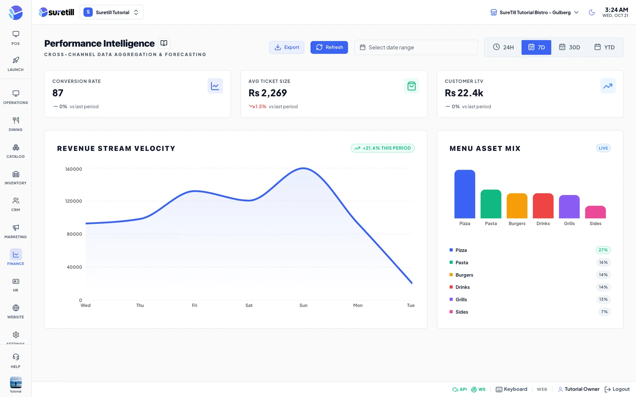Click the Avg Ticket Size bag icon

coord(411,86)
